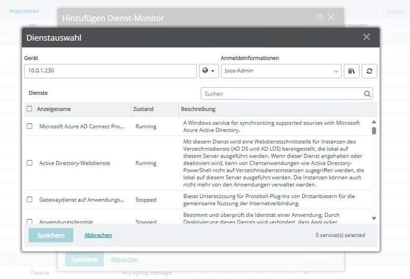Click the magnifier icon in services search
Screen dimensions: 410x279
[367, 94]
